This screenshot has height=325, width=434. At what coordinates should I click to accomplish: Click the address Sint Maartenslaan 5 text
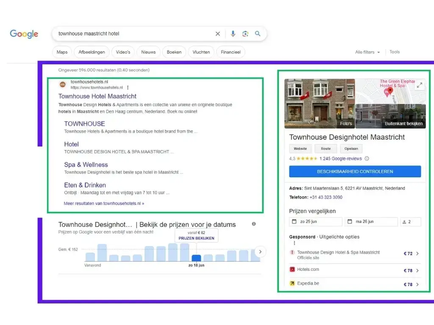click(x=354, y=188)
